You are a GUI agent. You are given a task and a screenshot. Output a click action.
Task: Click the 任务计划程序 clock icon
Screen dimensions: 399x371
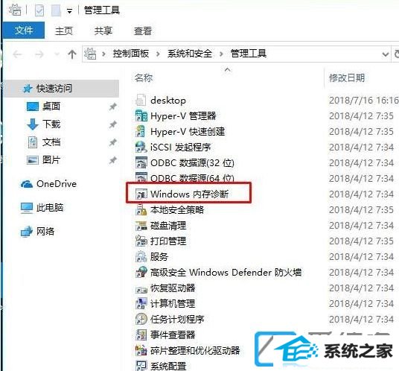(141, 319)
